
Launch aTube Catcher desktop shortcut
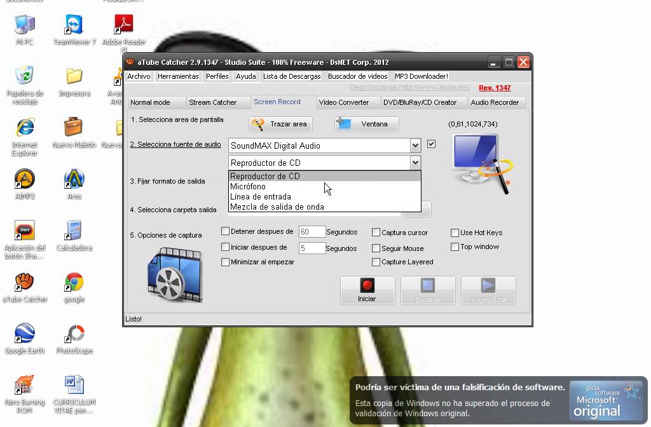(25, 287)
